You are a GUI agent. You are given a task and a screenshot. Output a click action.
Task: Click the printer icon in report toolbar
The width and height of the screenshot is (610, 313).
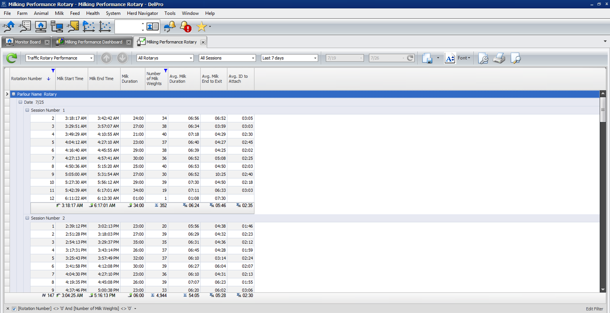coord(499,58)
